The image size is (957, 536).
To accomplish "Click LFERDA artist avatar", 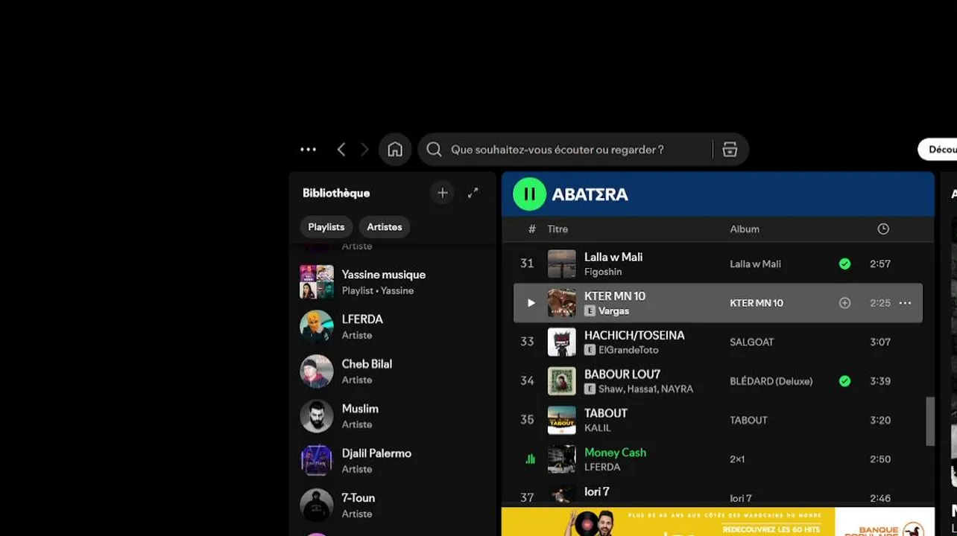I will [317, 327].
